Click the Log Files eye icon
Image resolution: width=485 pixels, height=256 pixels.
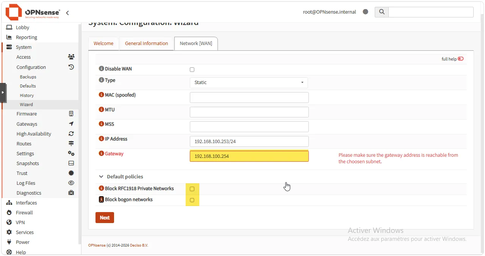coord(71,183)
